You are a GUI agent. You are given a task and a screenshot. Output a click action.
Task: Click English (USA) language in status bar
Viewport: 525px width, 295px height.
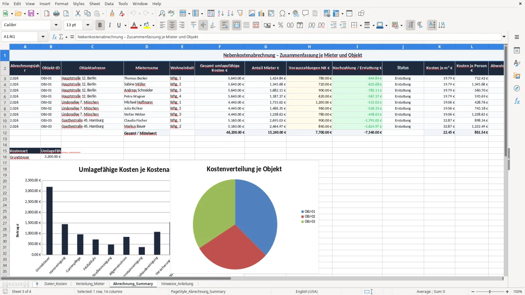pos(307,292)
